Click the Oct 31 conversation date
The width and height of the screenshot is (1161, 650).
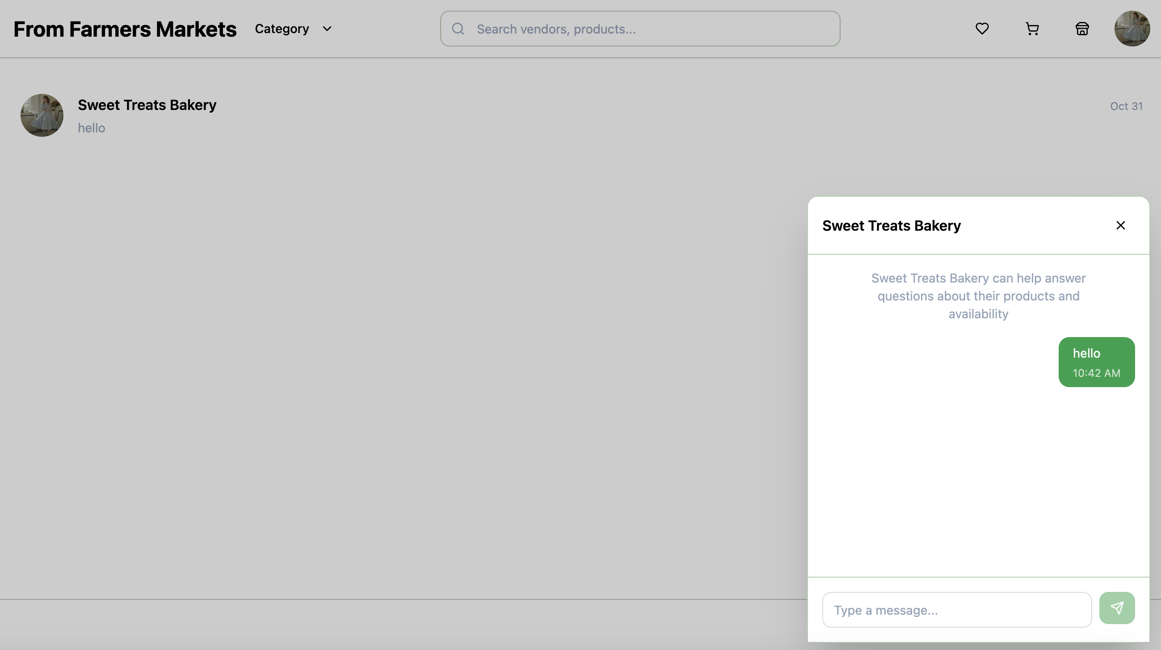click(x=1126, y=106)
